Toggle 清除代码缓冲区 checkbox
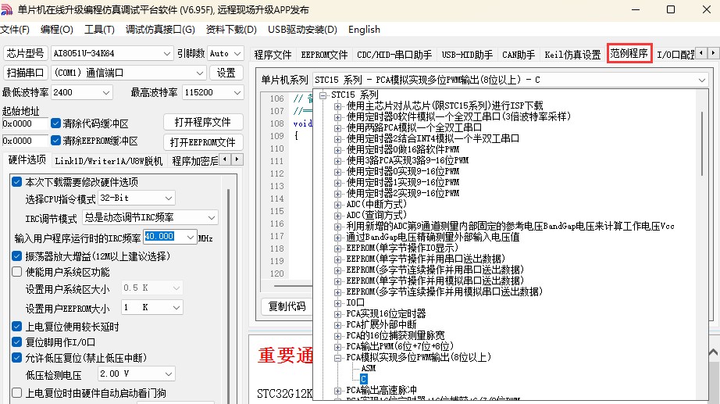This screenshot has height=404, width=720. click(56, 123)
